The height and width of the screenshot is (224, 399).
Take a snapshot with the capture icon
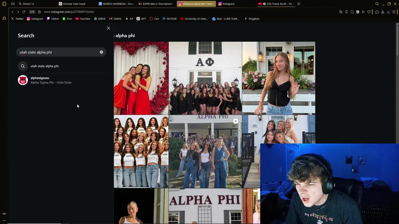352,12
